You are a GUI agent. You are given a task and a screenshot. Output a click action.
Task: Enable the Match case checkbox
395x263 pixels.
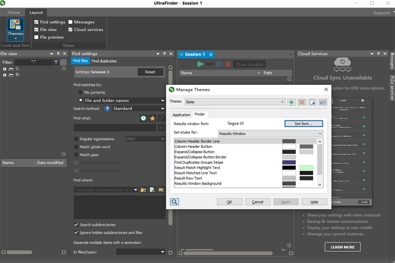pyautogui.click(x=77, y=155)
